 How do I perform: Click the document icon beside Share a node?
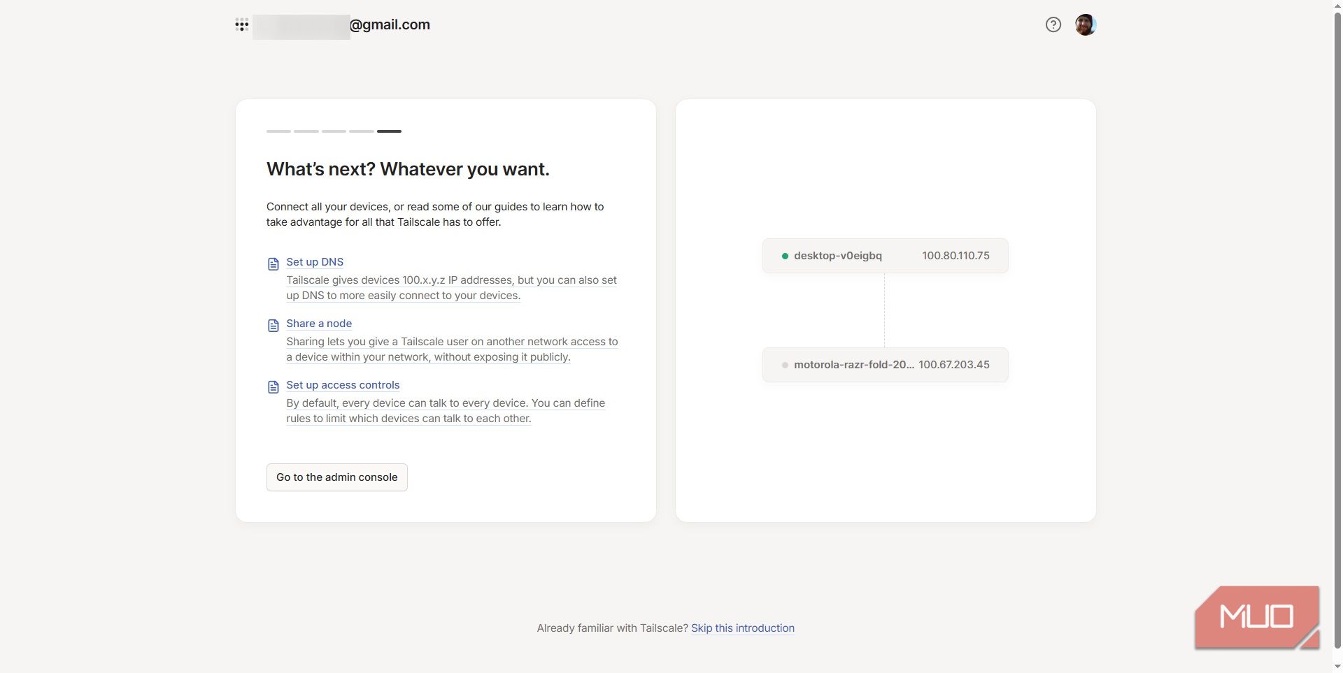[x=273, y=326]
